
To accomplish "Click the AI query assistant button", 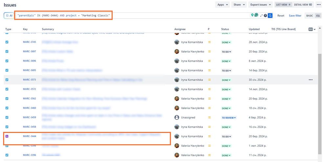I will point(9,16).
